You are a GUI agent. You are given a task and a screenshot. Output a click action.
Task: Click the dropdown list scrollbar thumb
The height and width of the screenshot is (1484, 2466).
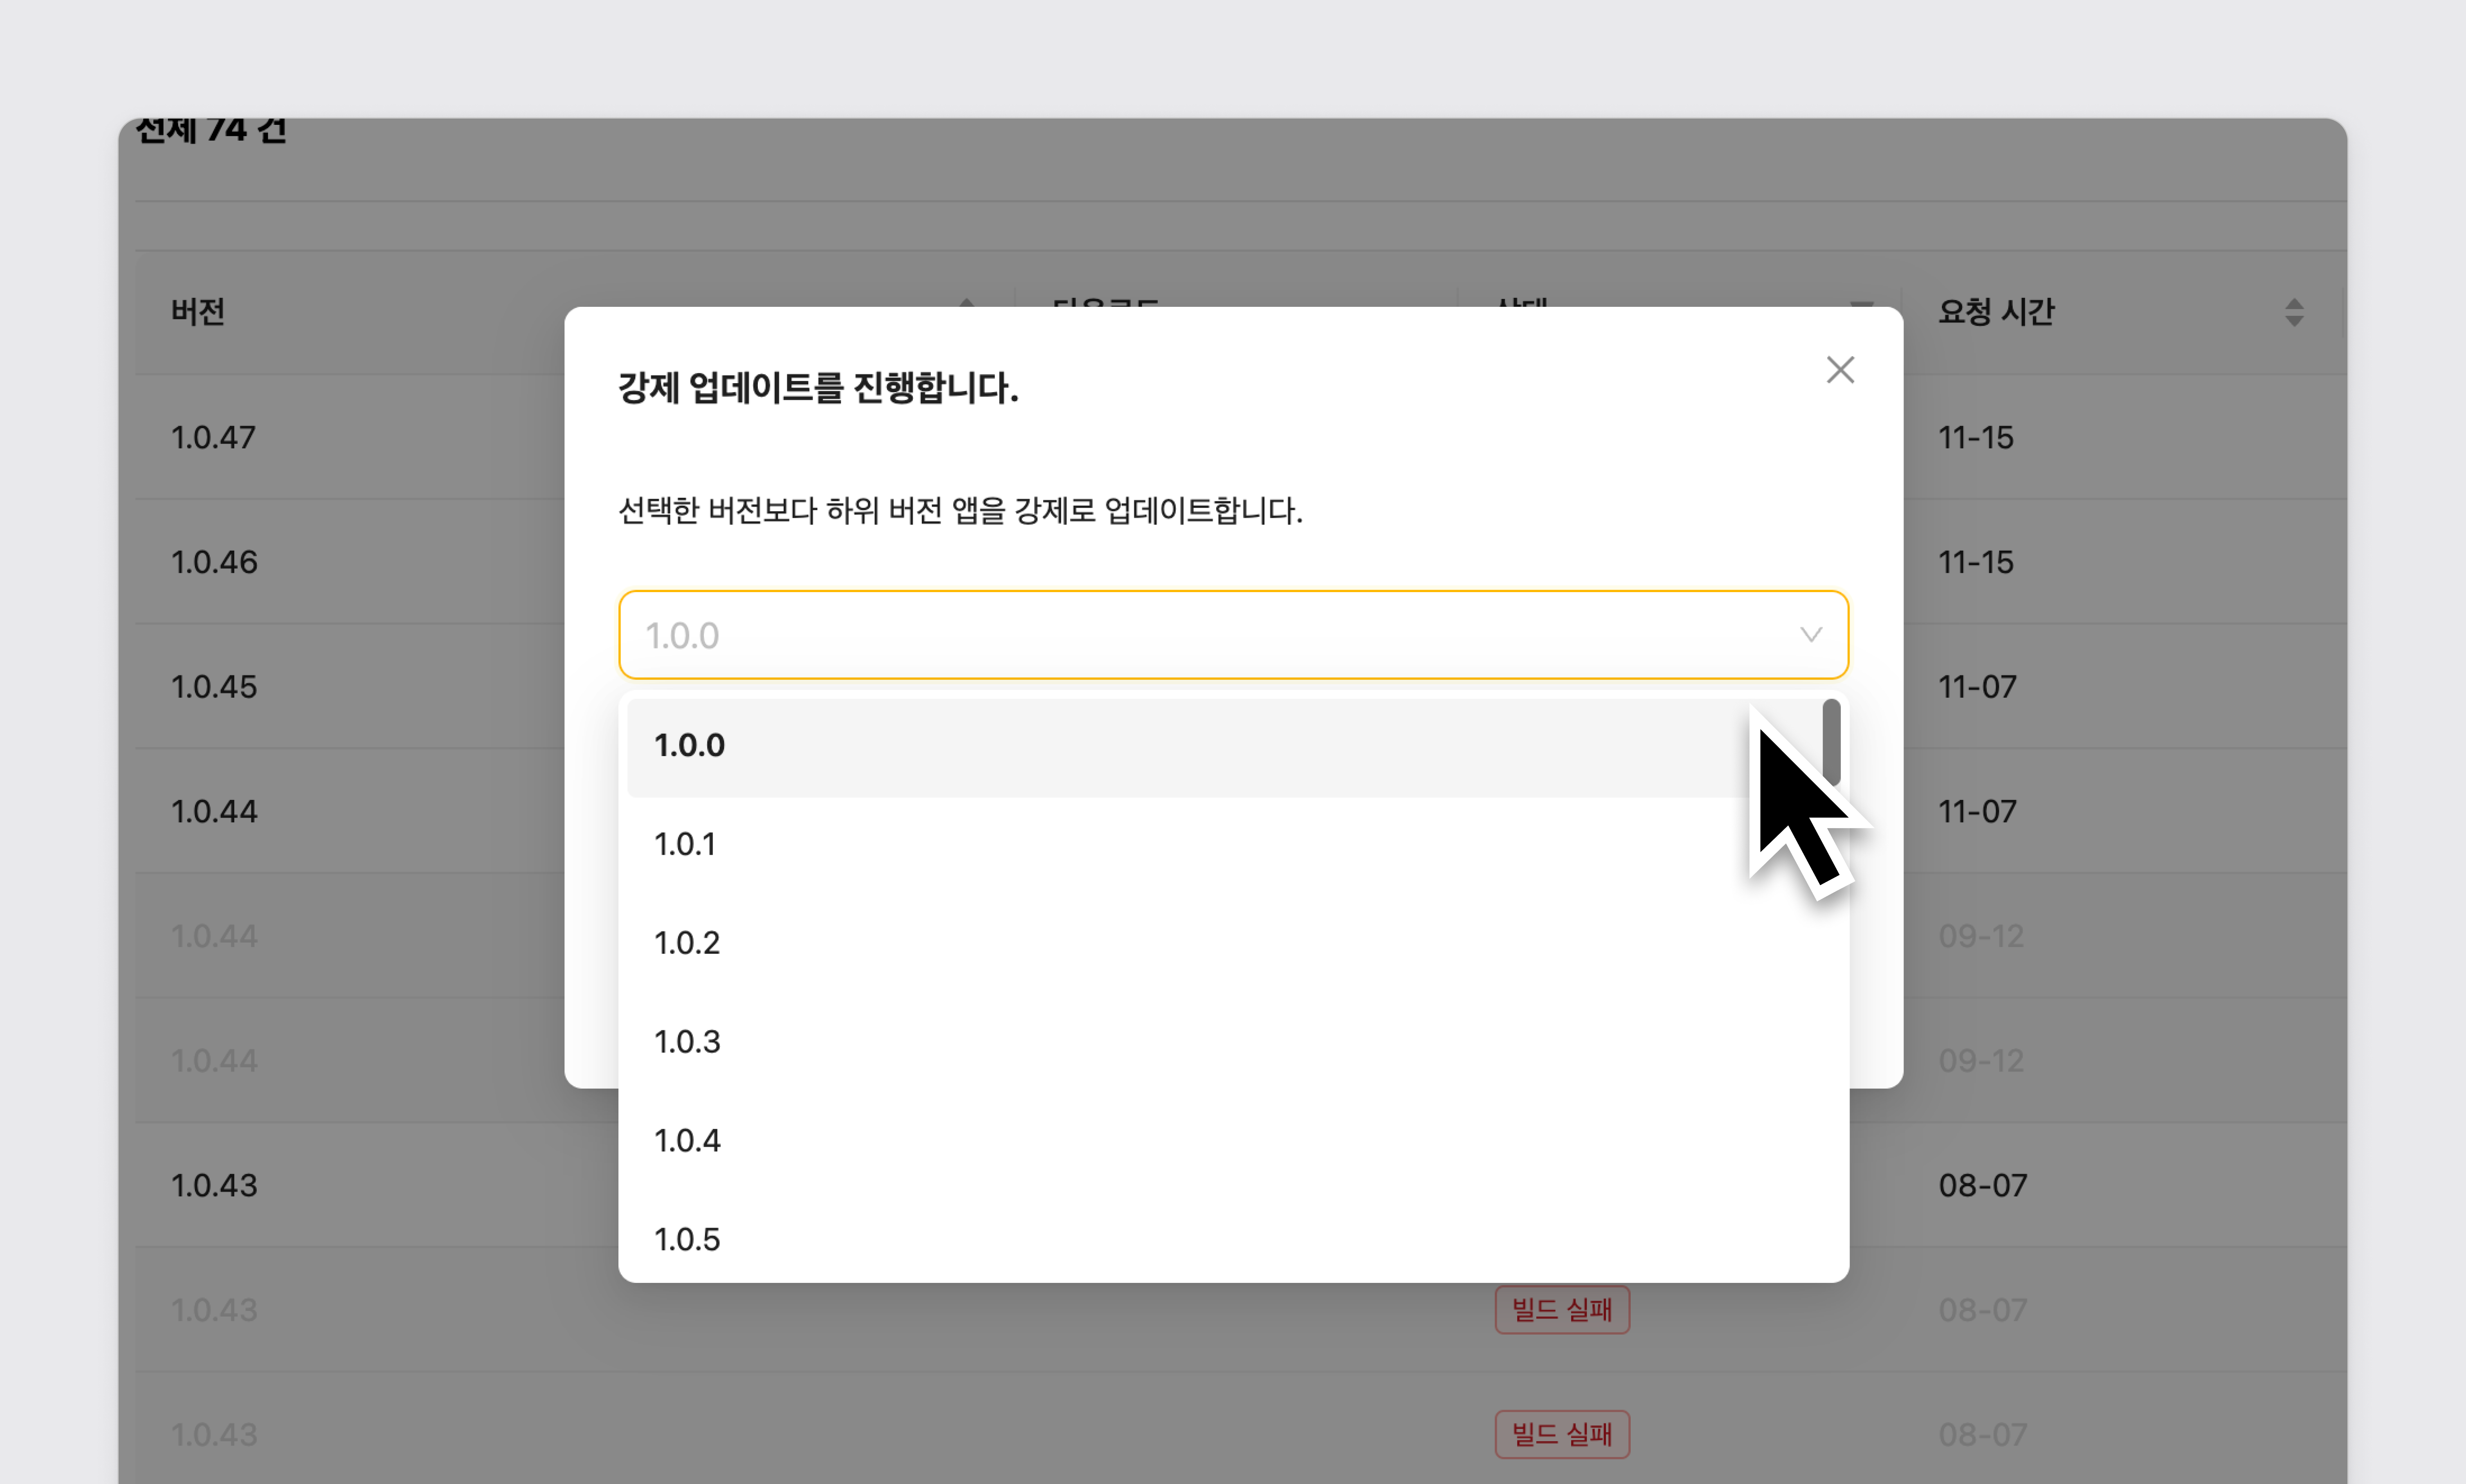1831,740
